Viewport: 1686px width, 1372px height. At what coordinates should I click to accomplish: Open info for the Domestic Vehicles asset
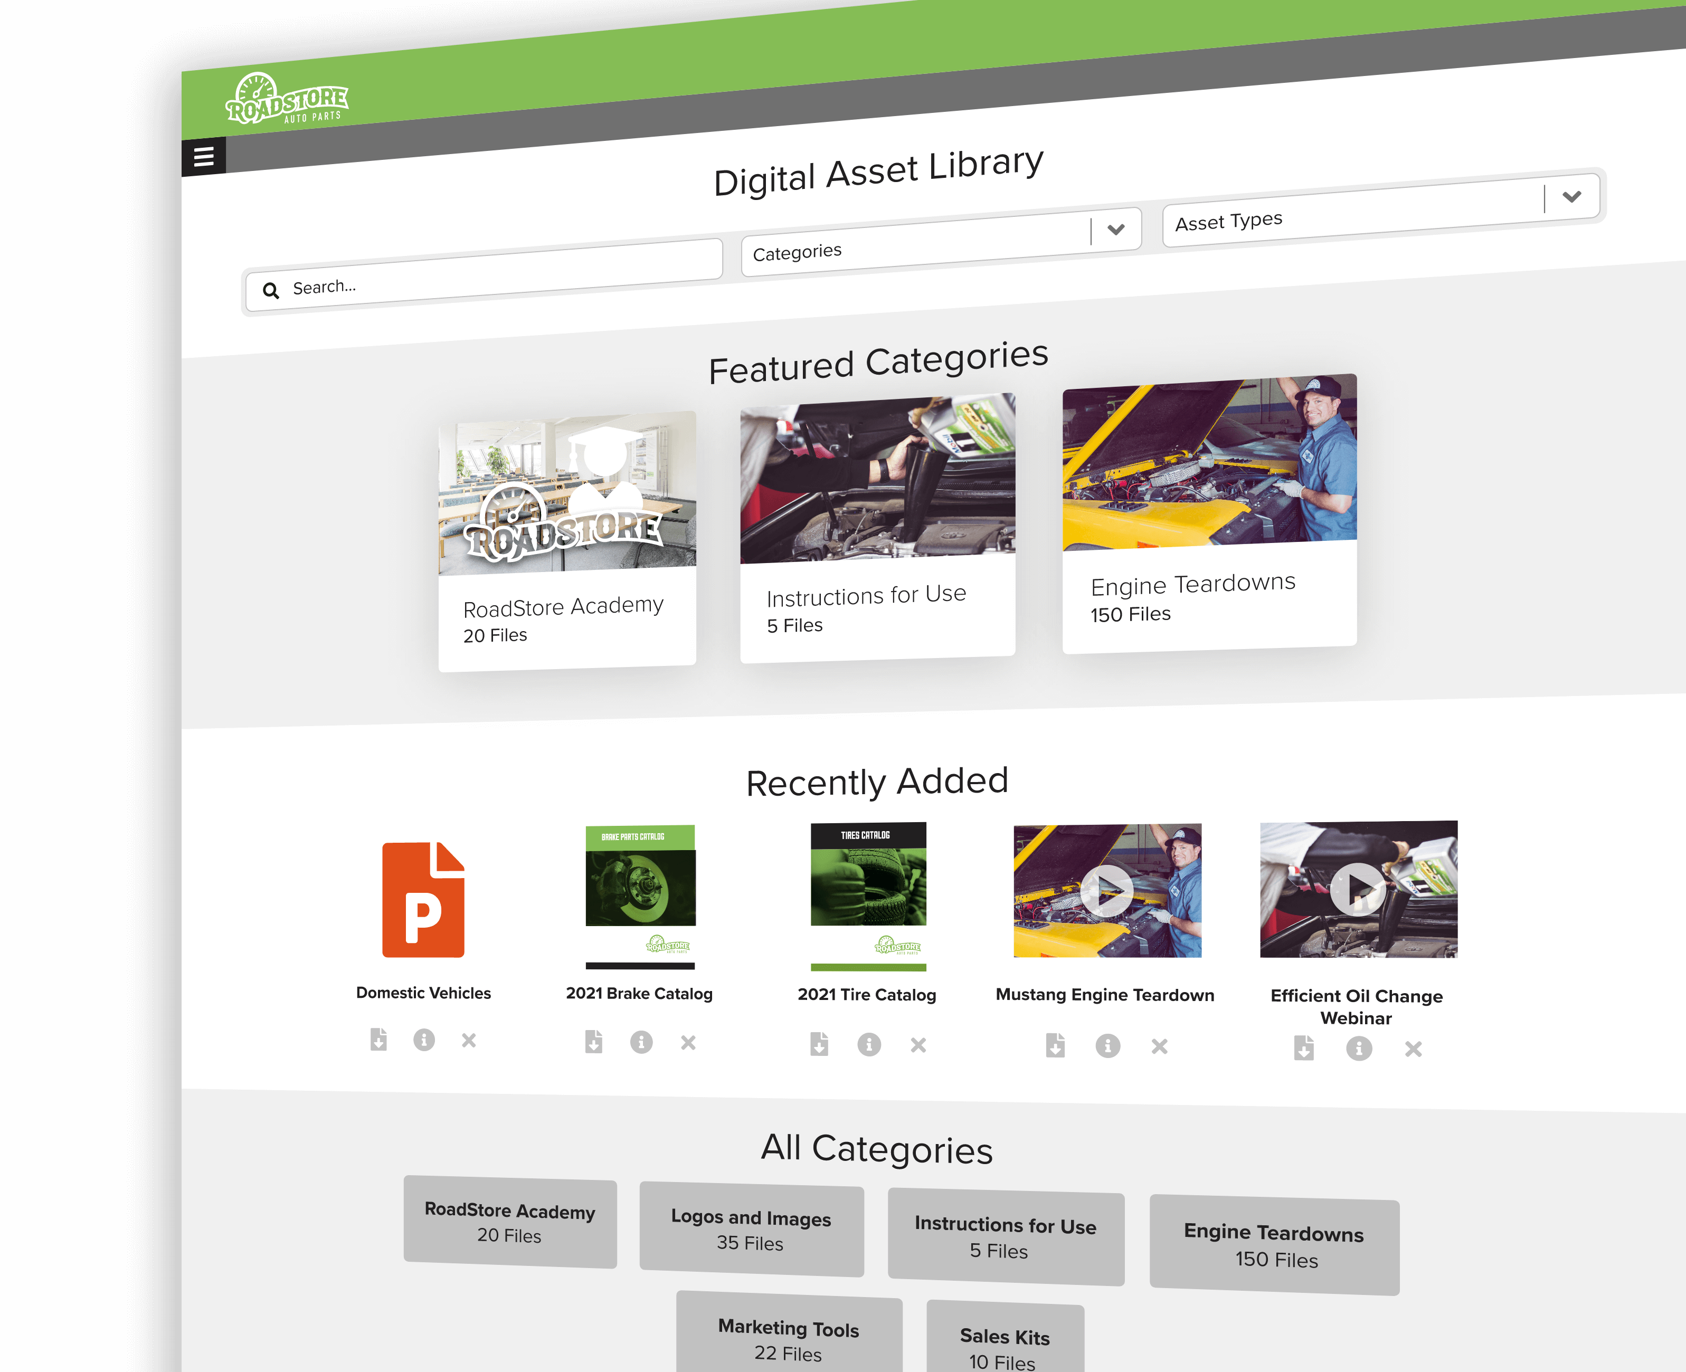(424, 1040)
